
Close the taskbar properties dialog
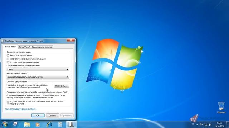point(71,40)
